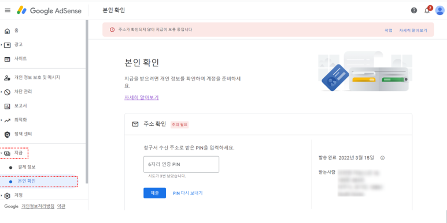Open the hamburger main menu
This screenshot has height=223, width=447.
8,10
